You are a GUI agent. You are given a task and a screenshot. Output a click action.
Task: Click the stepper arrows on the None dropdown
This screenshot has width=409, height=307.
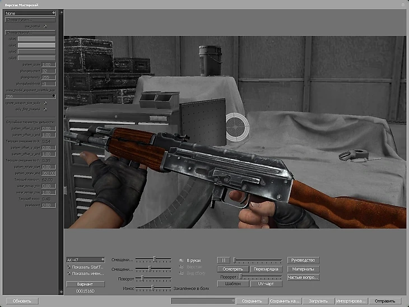tap(53, 12)
